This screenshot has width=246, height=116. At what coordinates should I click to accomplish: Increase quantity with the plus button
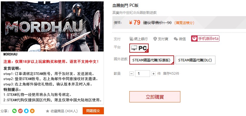(153, 74)
